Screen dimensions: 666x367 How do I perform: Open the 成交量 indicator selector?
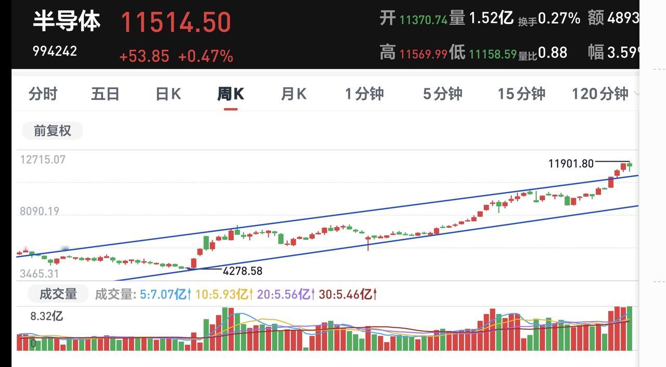point(58,294)
